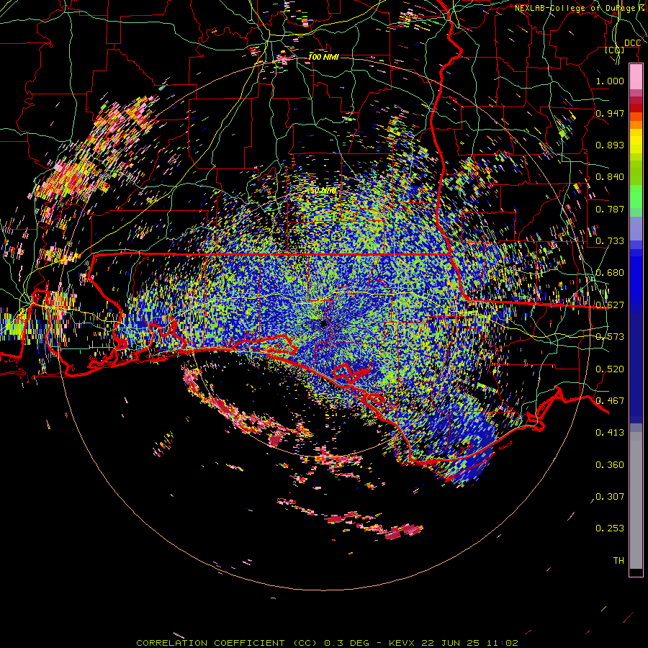Click the 0.680 legend value
The width and height of the screenshot is (648, 648).
pyautogui.click(x=610, y=273)
